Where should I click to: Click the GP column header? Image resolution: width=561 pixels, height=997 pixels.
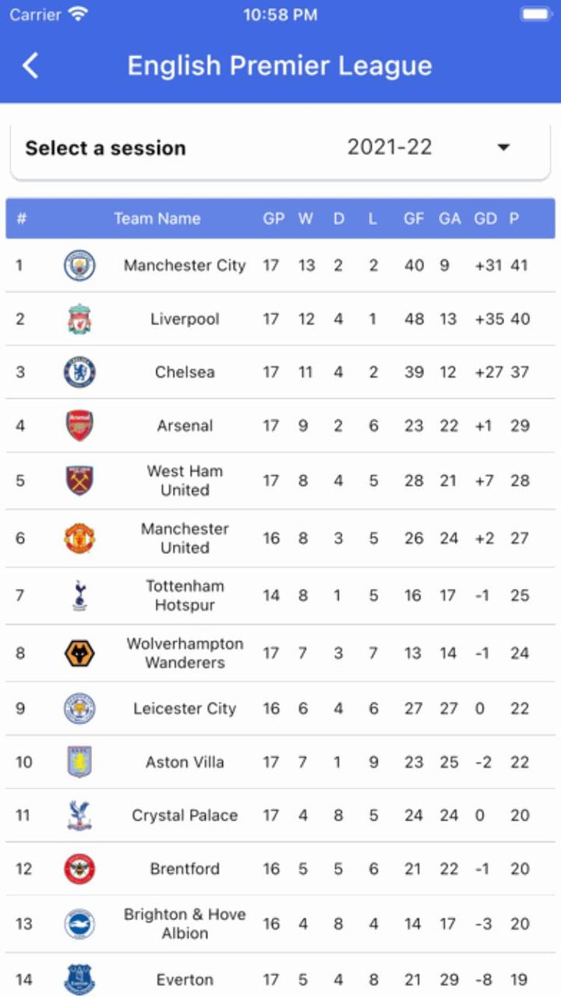273,219
